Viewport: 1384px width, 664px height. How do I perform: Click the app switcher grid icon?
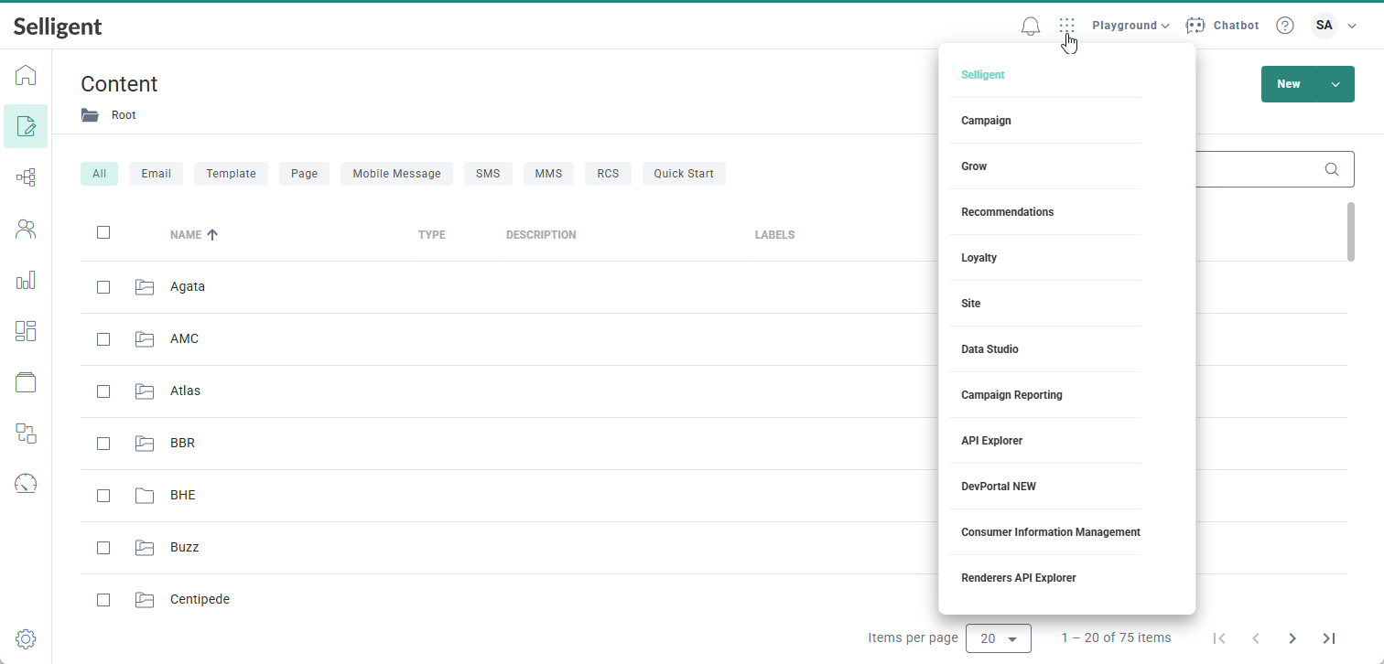tap(1066, 26)
